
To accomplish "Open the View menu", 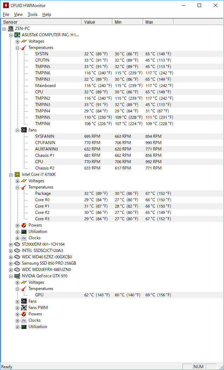I will tap(18, 14).
